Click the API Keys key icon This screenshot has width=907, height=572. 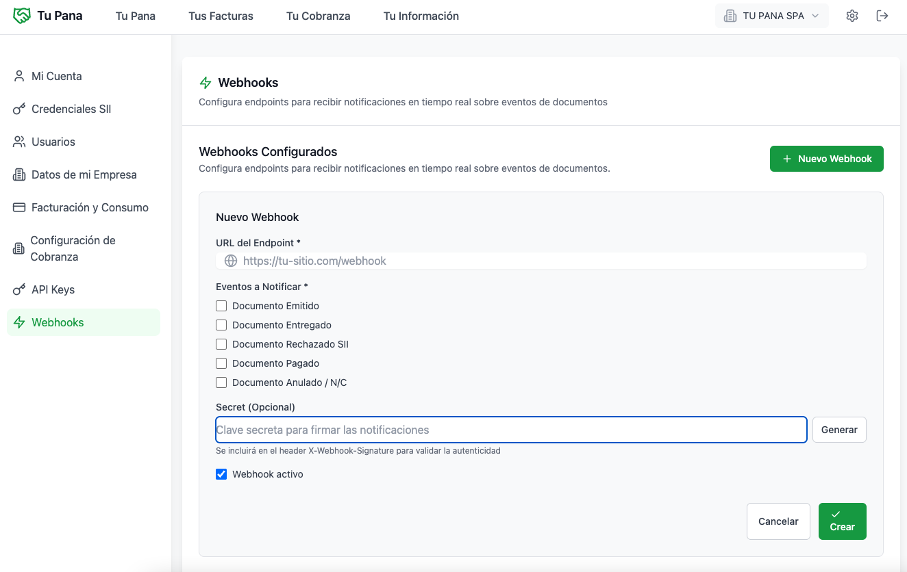[x=18, y=289]
